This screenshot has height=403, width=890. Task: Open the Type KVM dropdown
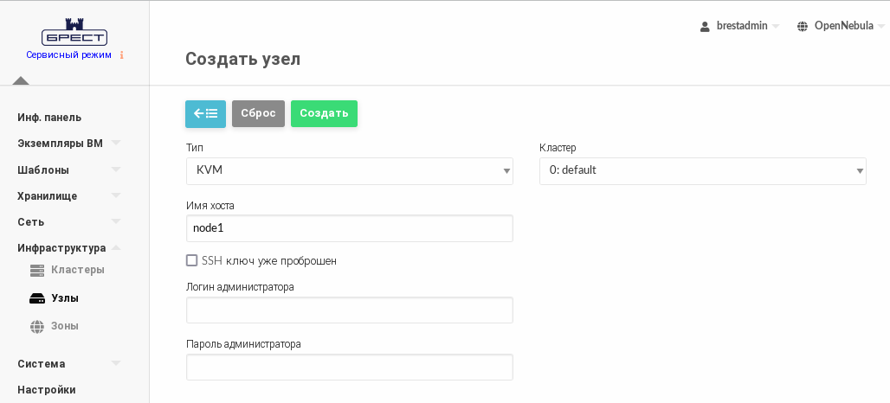coord(349,170)
